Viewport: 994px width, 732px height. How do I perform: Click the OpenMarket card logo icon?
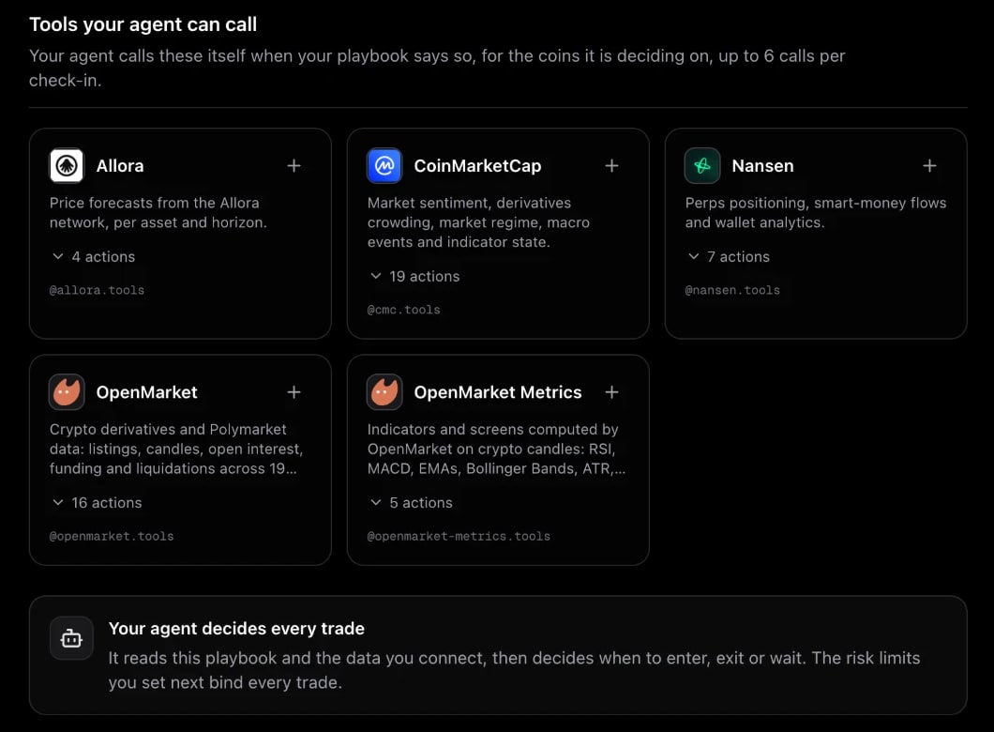point(67,392)
